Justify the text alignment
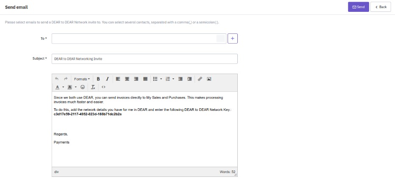Viewport: 395px width, 179px height. 145,79
